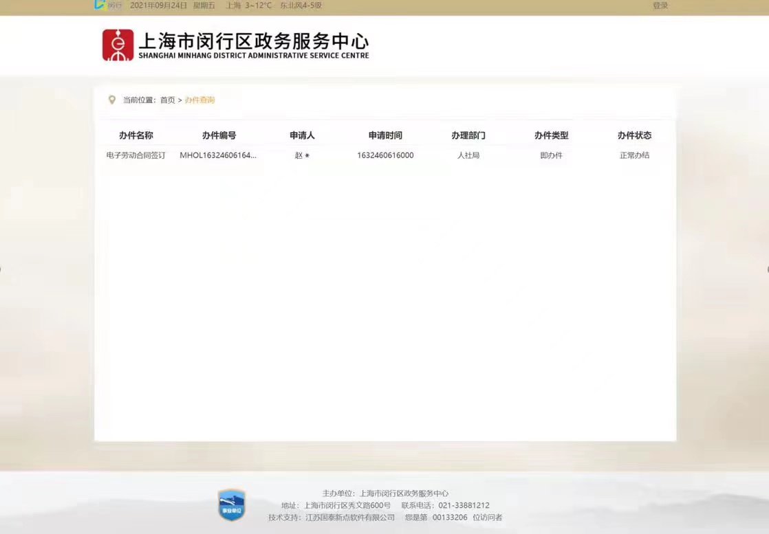Click the blue 事业单位 badge in footer
The height and width of the screenshot is (534, 769).
point(231,504)
